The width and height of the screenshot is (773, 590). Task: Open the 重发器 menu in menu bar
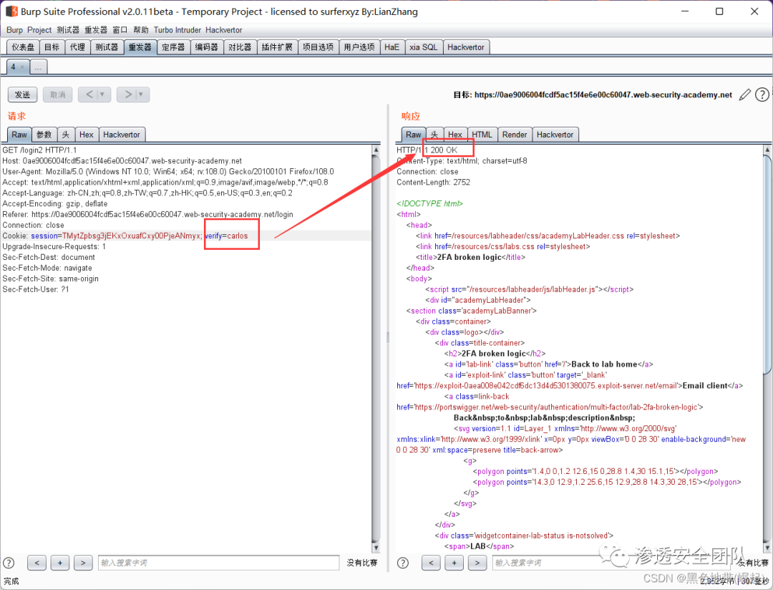pyautogui.click(x=96, y=30)
